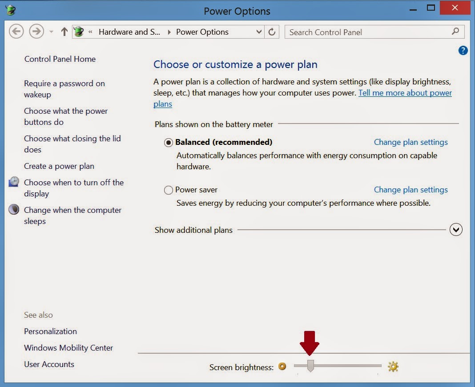Change plan settings for Power saver
The image size is (475, 387).
click(x=411, y=190)
